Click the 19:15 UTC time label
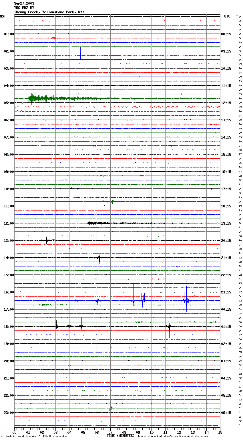 (x=226, y=223)
